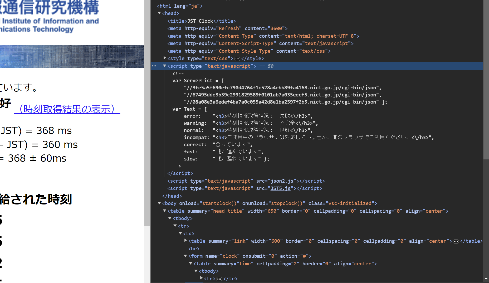
Task: Collapse the td element node
Action: pyautogui.click(x=180, y=233)
